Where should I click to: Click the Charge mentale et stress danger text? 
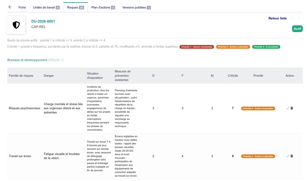[x=63, y=108]
